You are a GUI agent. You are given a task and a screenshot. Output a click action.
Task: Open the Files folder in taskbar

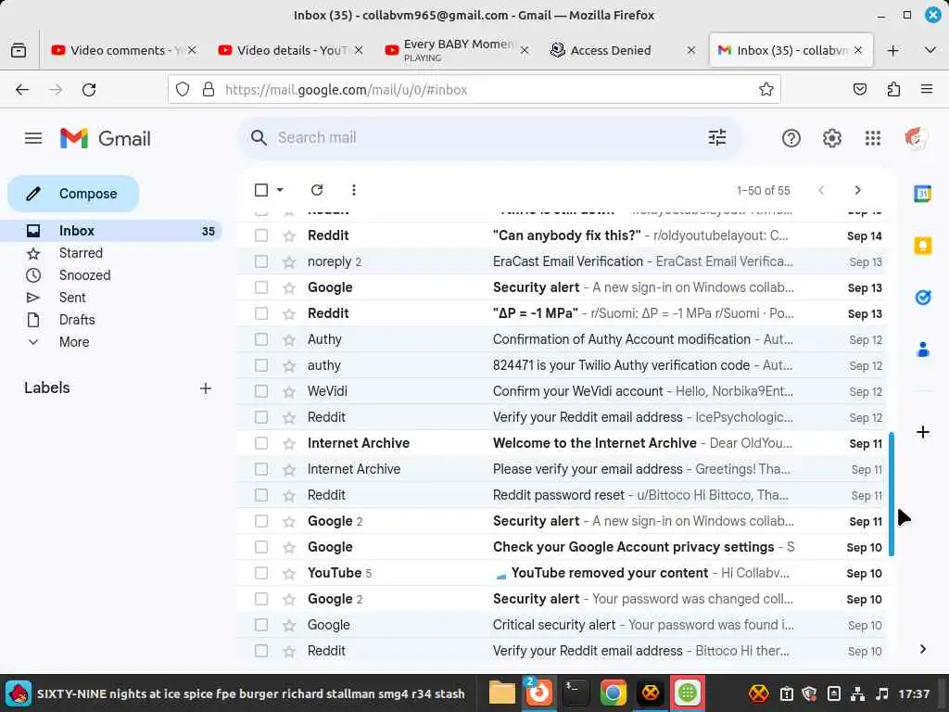coord(501,693)
